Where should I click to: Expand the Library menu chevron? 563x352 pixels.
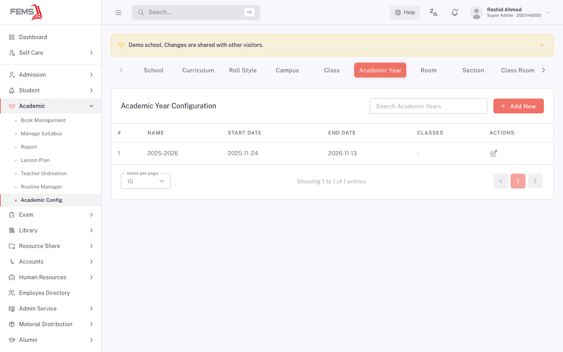click(x=91, y=230)
